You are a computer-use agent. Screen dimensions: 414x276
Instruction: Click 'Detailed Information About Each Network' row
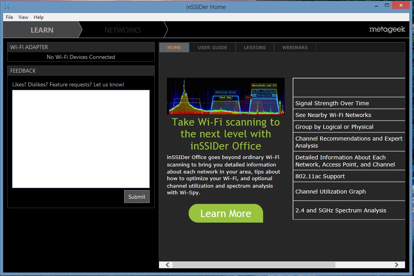coord(349,161)
